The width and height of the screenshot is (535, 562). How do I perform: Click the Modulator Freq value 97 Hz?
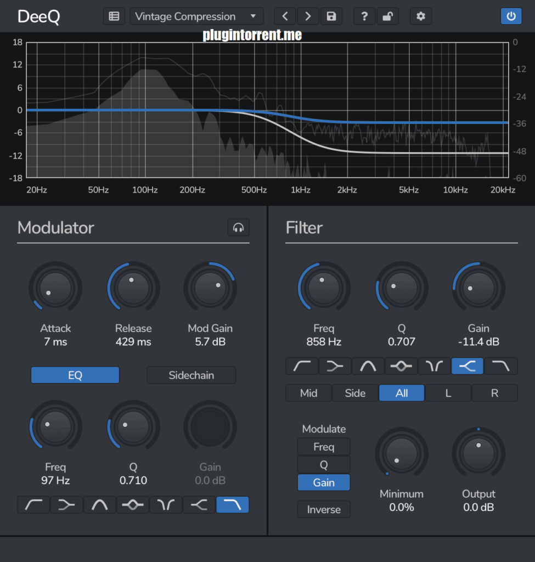pyautogui.click(x=55, y=480)
